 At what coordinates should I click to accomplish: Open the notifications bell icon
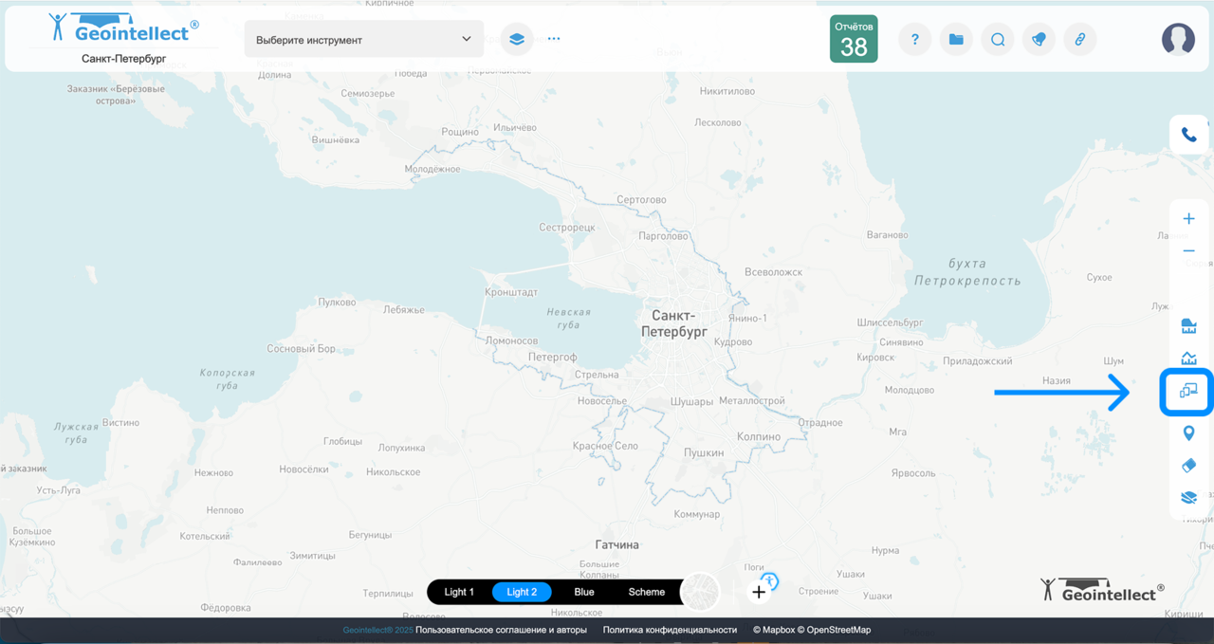coord(1039,39)
